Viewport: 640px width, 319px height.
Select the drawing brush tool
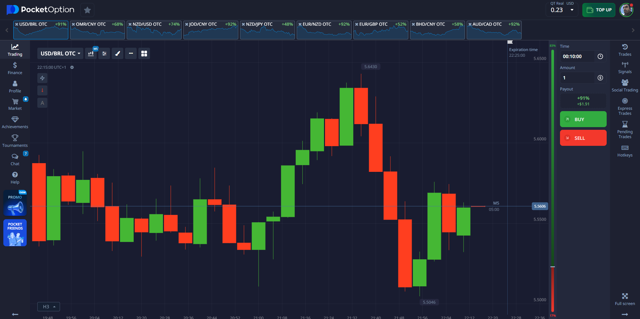coord(117,53)
